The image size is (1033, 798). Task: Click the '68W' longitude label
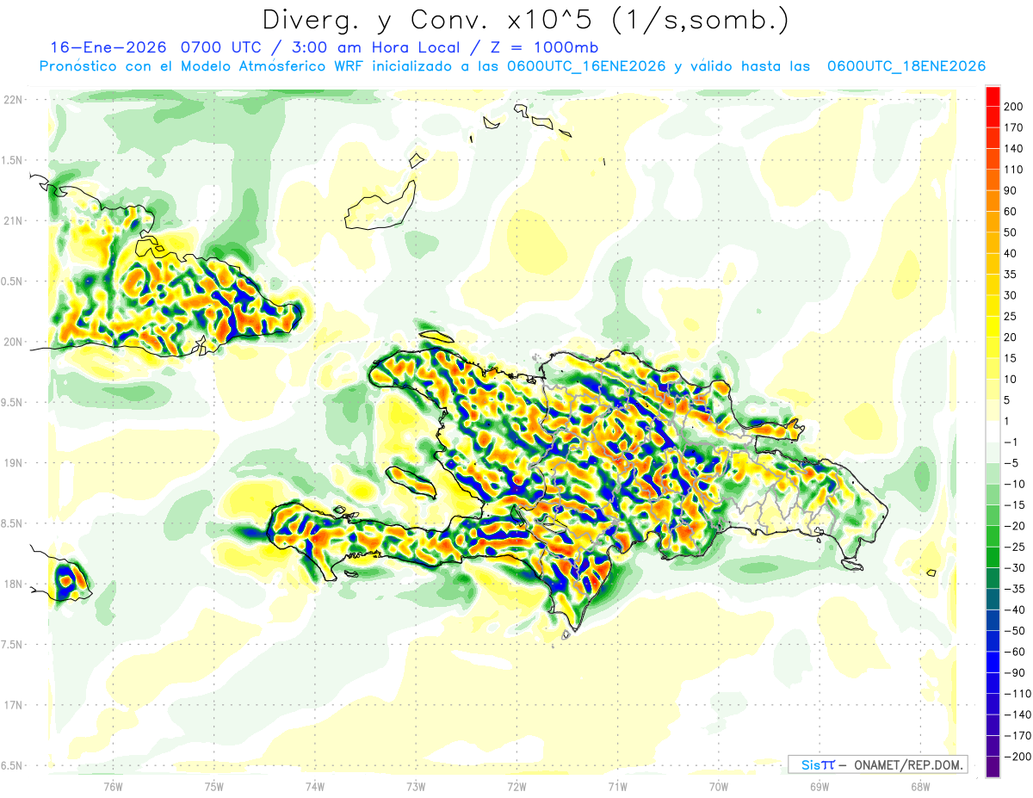(919, 786)
